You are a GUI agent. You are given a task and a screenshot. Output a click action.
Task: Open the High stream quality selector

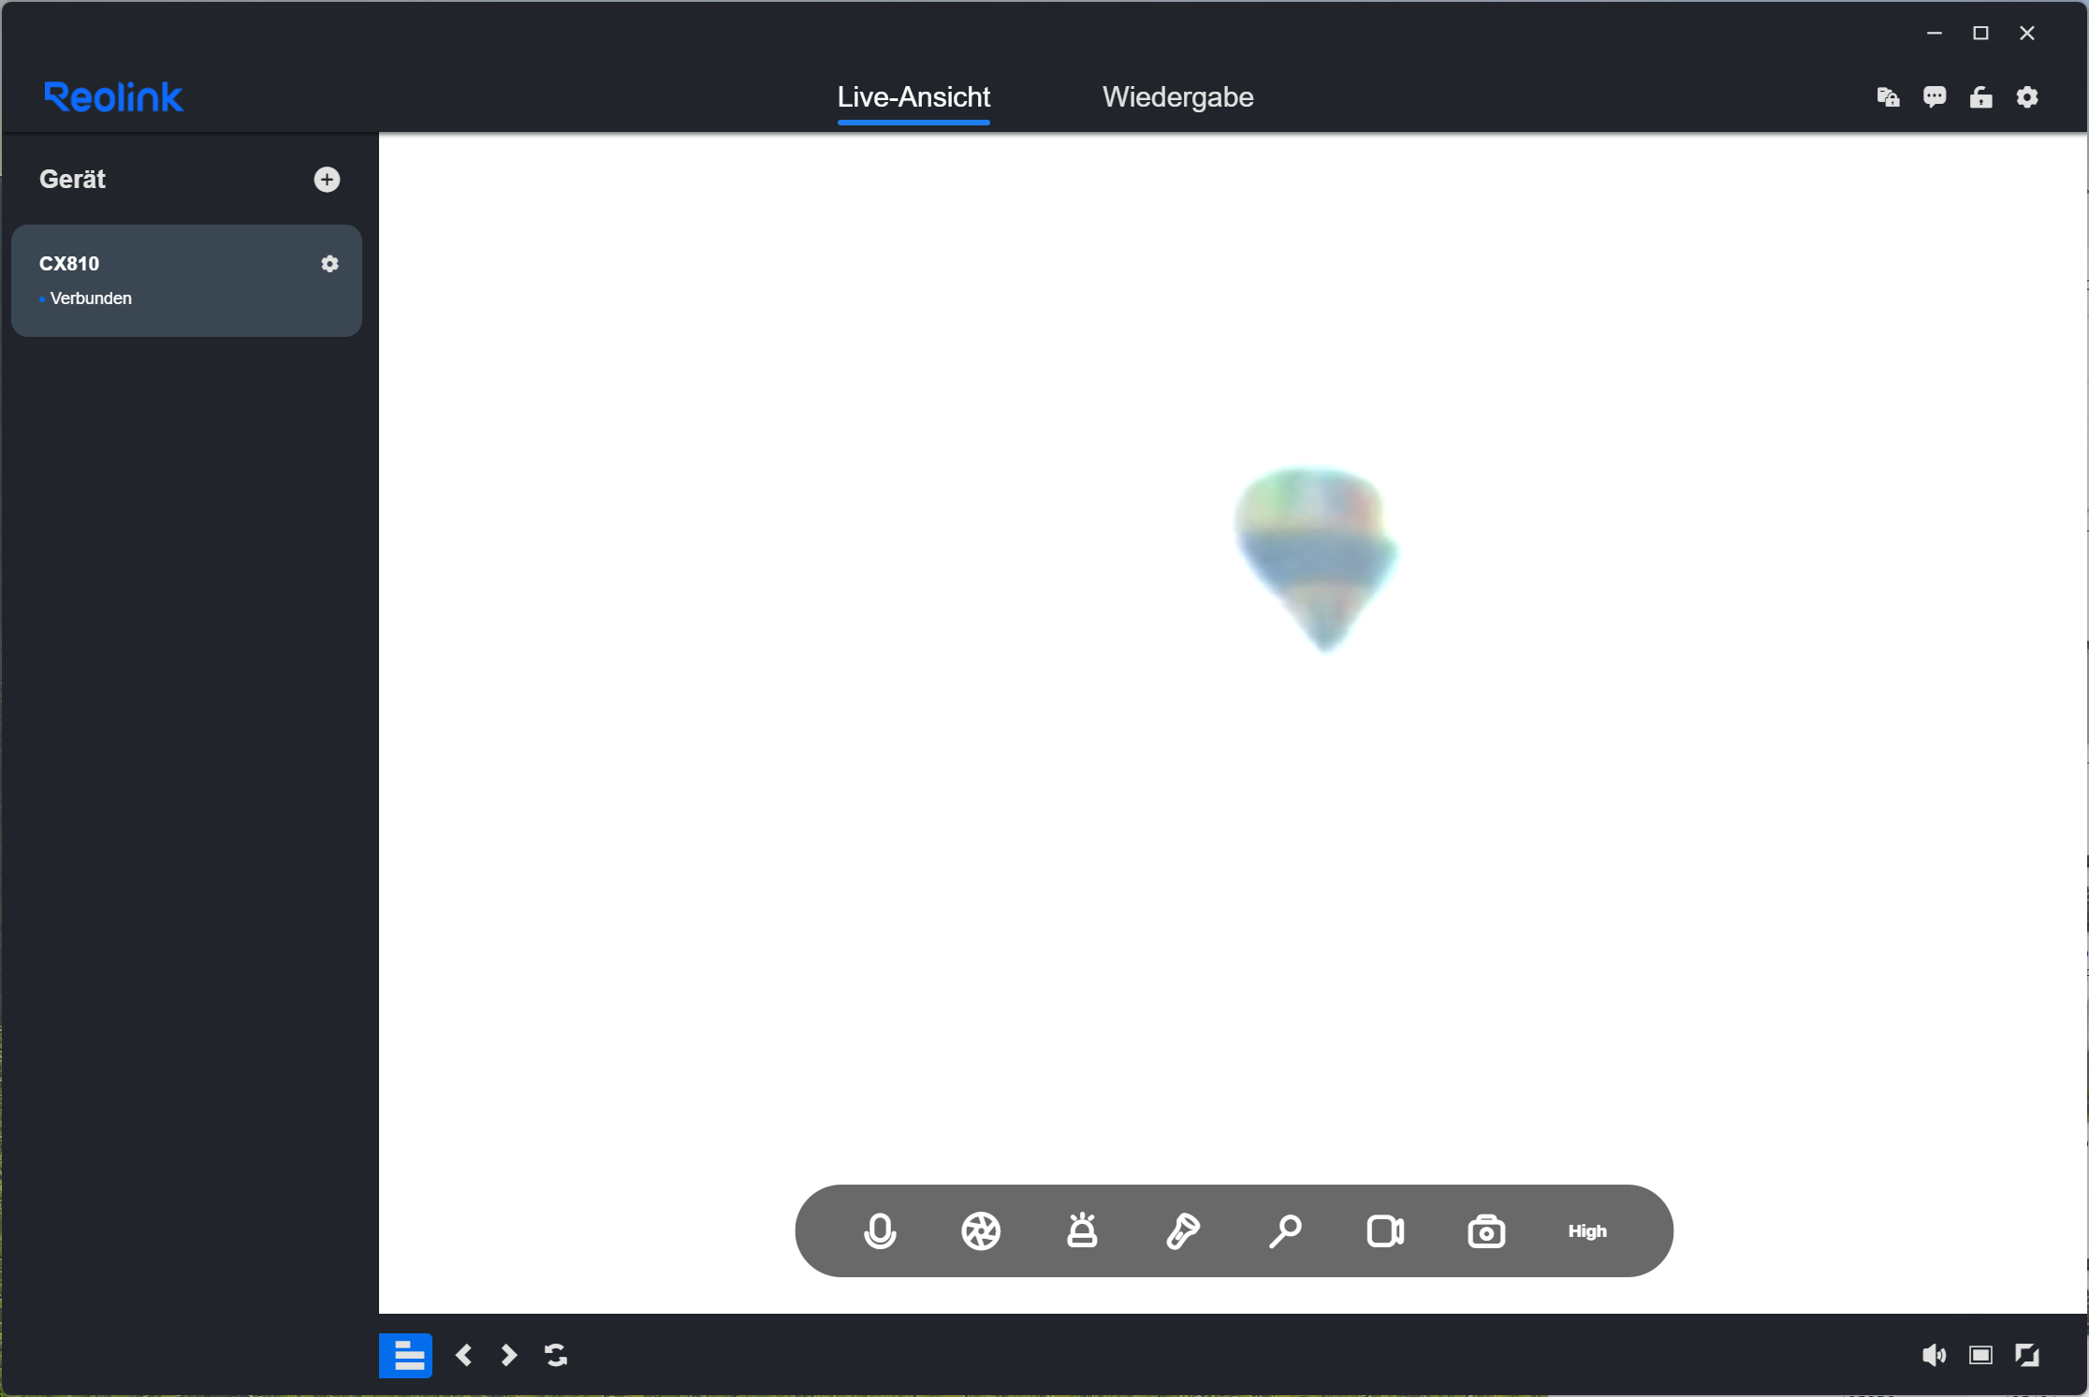[x=1587, y=1230]
